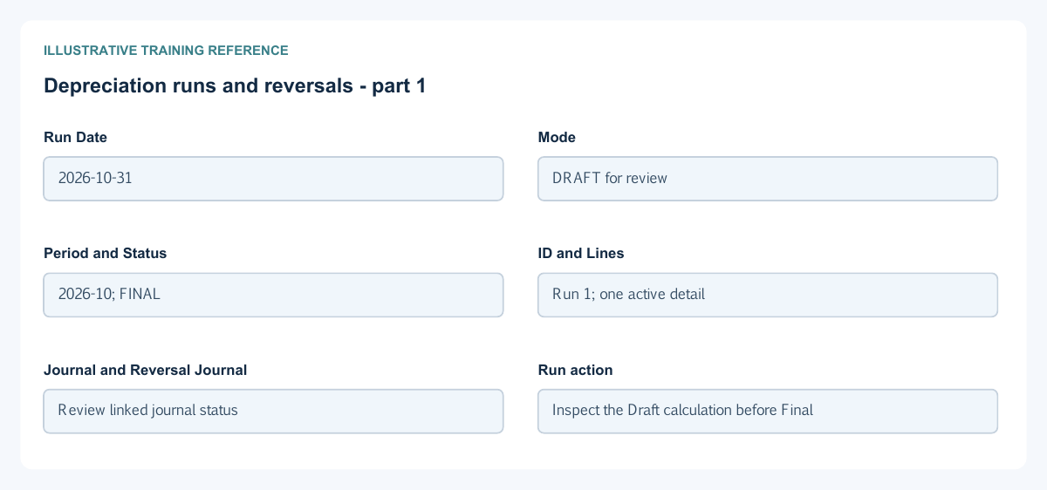
Task: Click the 'Depreciation runs and reversals - part 1' heading
Action: pos(235,85)
